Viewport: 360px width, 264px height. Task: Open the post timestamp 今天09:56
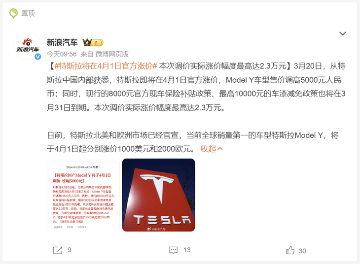(x=62, y=54)
